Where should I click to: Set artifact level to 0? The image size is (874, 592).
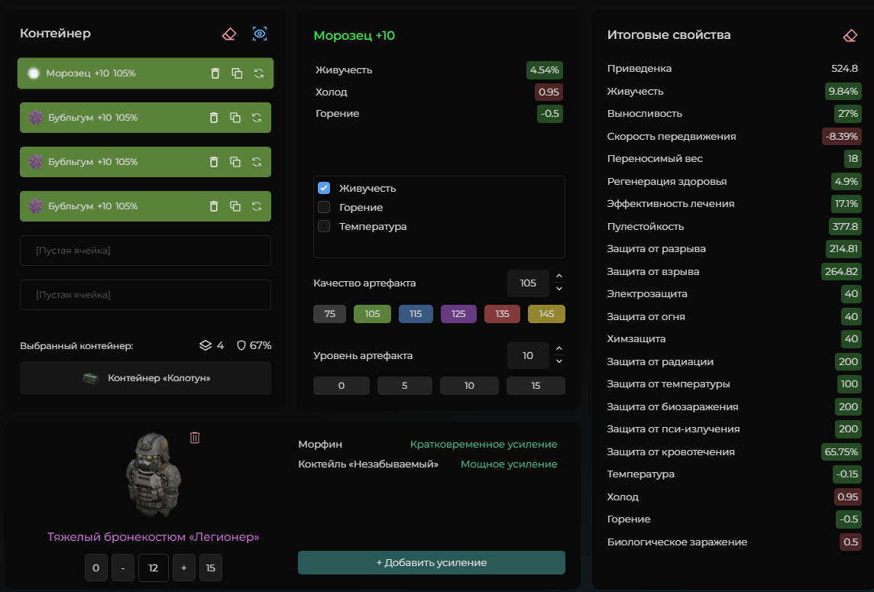[342, 386]
